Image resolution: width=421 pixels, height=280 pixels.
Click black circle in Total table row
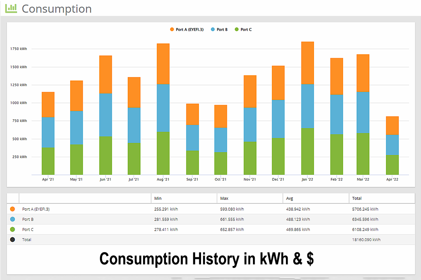(x=13, y=240)
